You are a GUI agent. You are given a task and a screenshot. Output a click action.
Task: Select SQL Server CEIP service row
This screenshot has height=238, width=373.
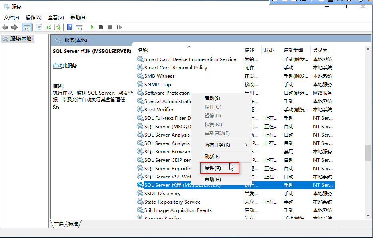tap(236, 160)
